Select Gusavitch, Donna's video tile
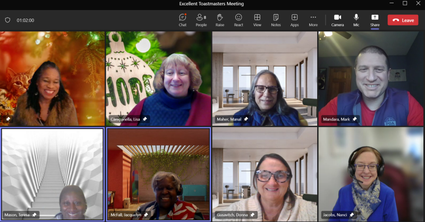 click(265, 174)
